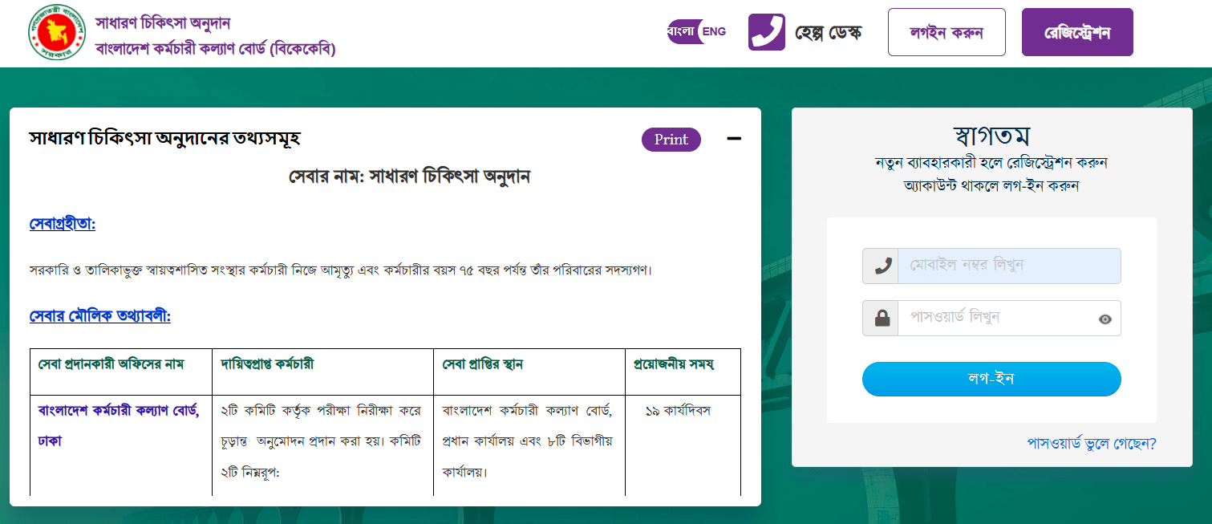Open the পাসওয়ার্ড ভুলে গেছেন? link

pyautogui.click(x=1091, y=443)
